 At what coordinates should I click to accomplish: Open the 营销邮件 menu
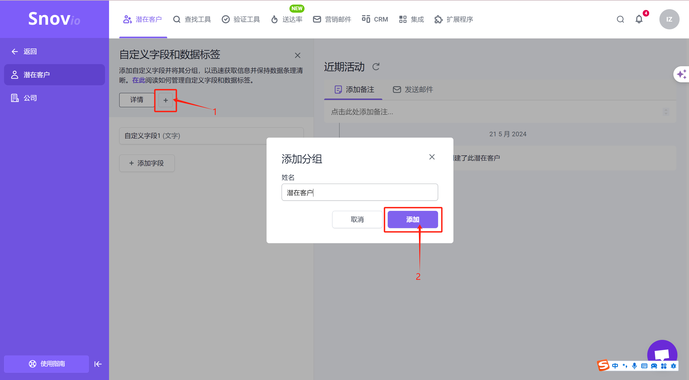coord(332,19)
